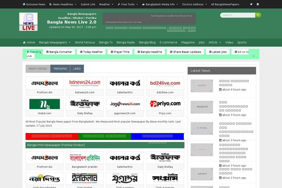This screenshot has height=188, width=282.
Task: Open the Daily Ittefaq logo in most visited
Action: click(x=85, y=104)
